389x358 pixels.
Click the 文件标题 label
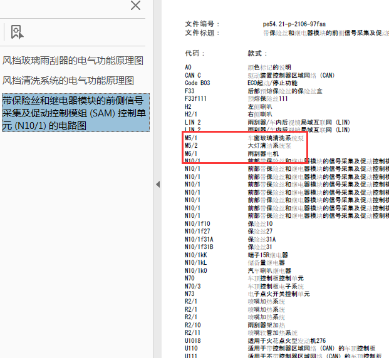(202, 33)
